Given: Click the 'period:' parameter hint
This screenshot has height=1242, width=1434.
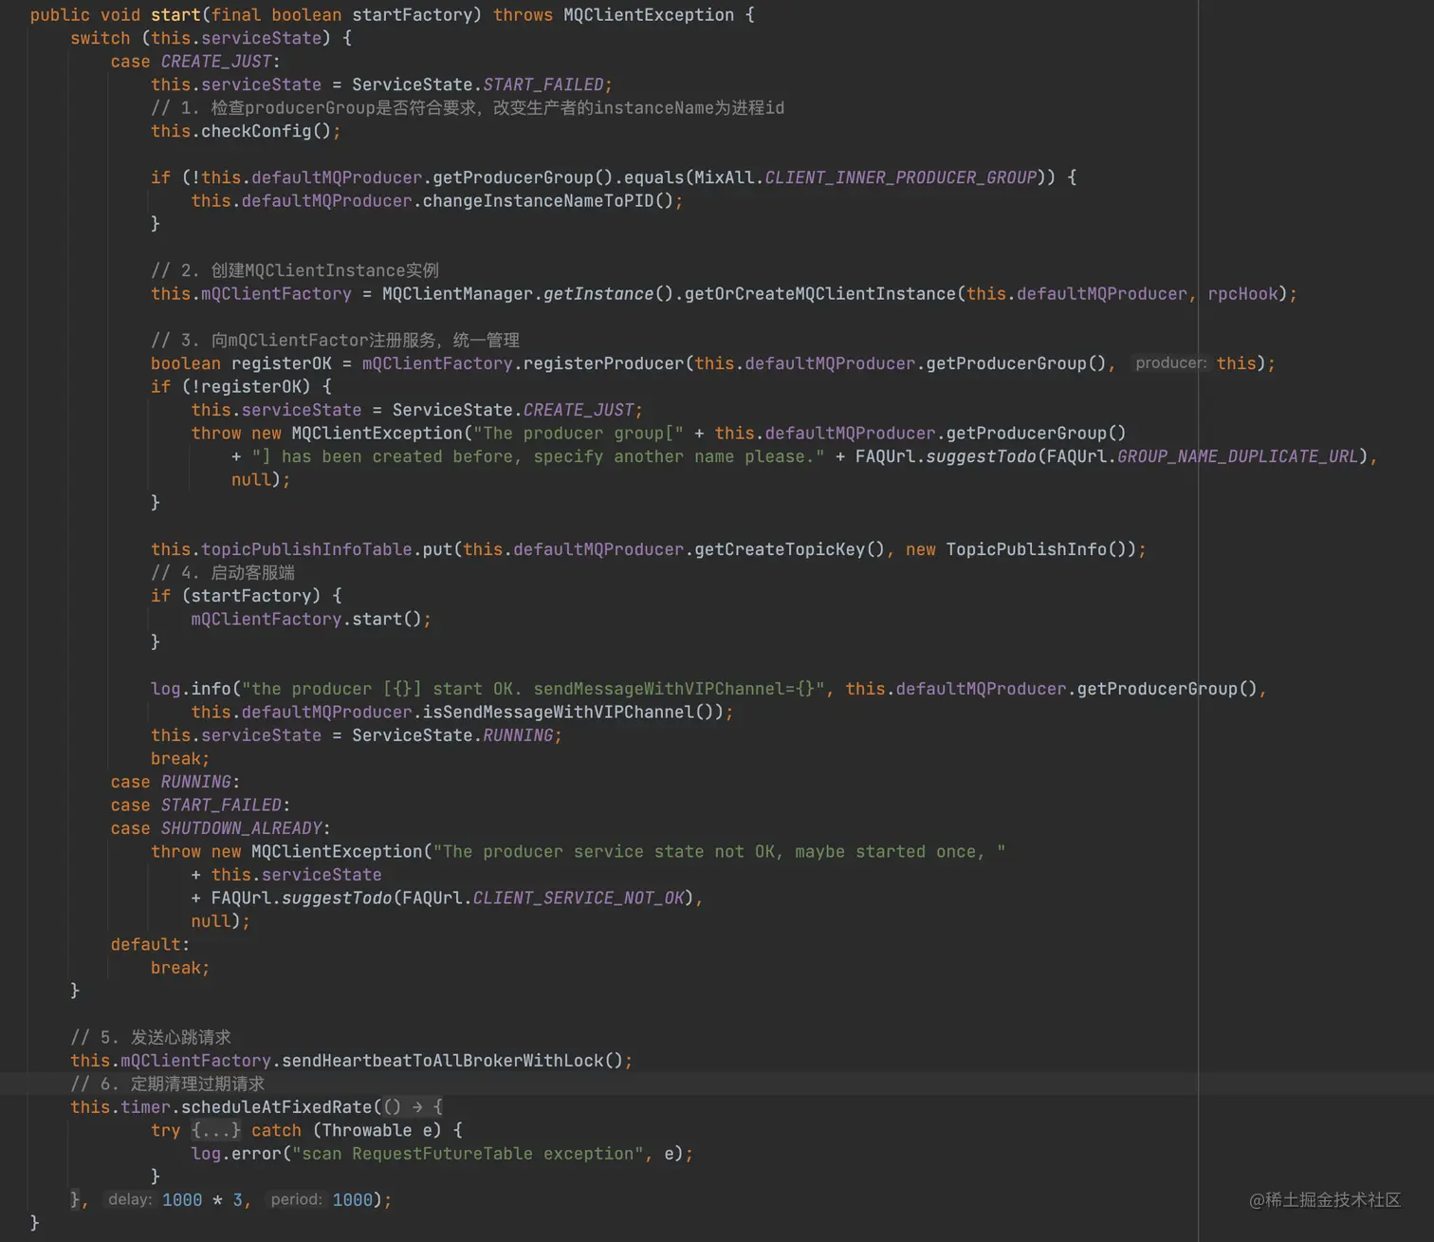Looking at the screenshot, I should tap(296, 1200).
